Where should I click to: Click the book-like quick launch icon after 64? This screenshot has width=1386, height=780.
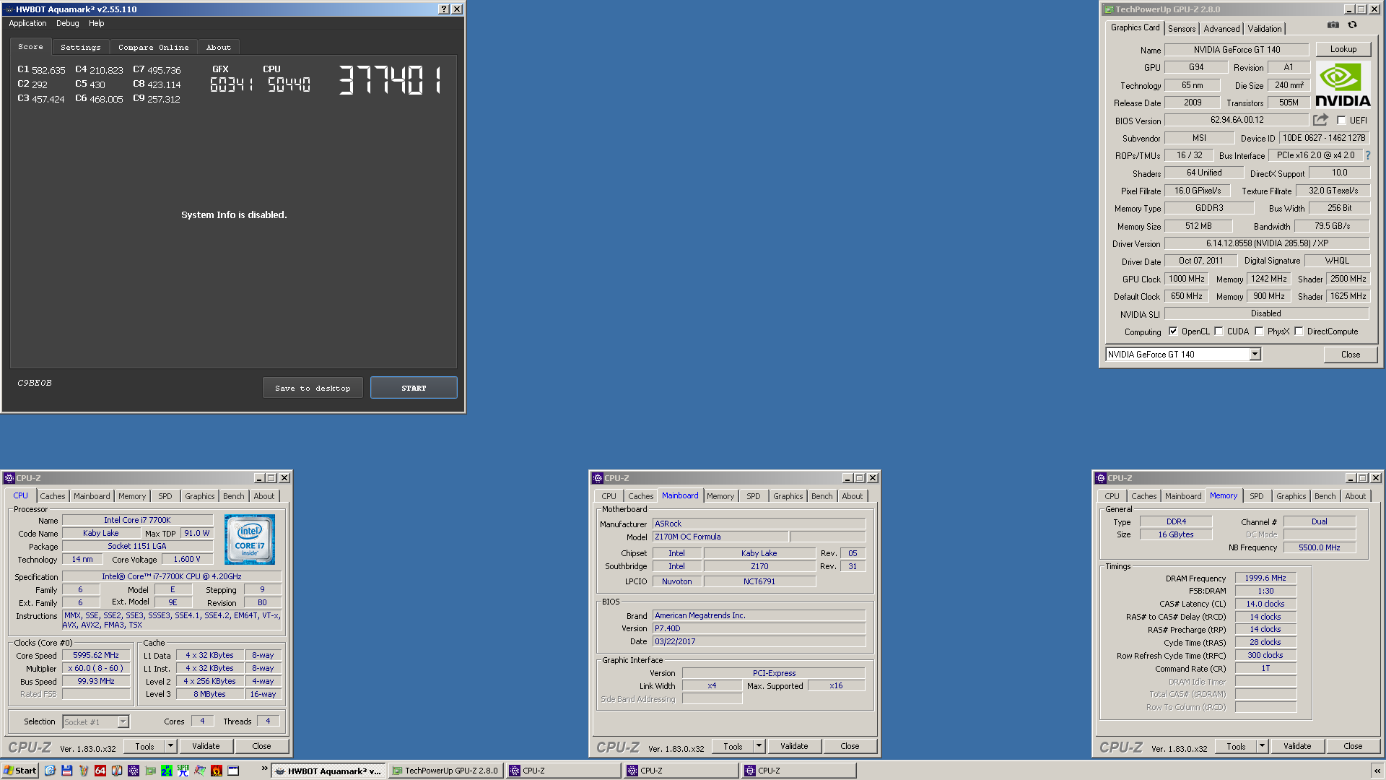116,771
